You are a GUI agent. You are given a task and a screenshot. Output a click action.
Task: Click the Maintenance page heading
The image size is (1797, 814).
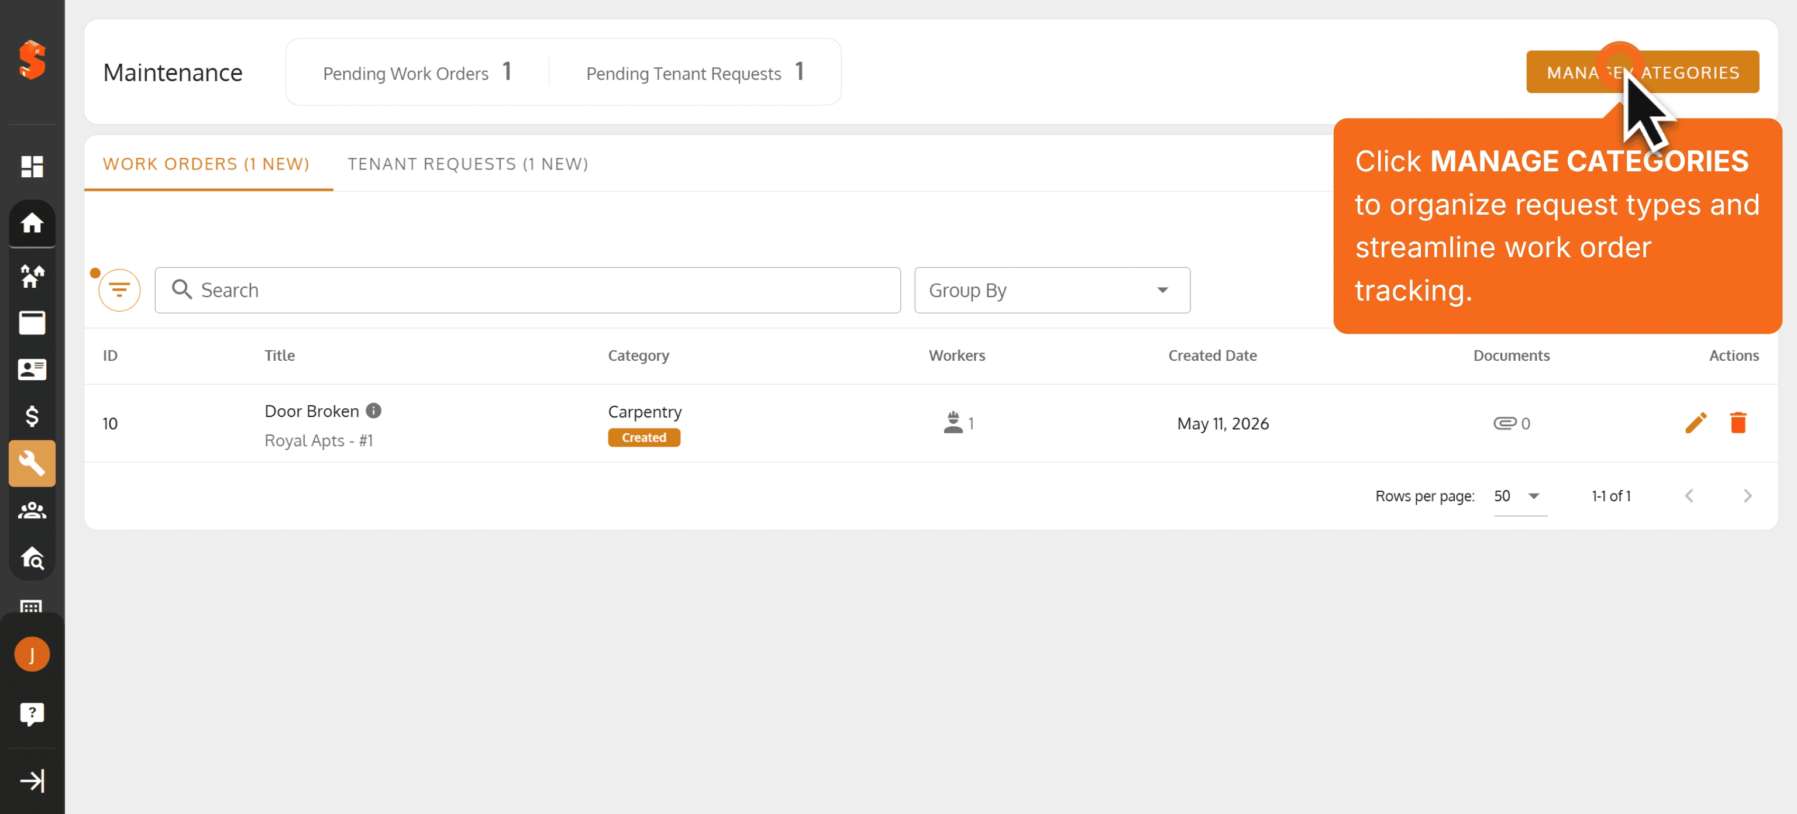[x=173, y=73]
